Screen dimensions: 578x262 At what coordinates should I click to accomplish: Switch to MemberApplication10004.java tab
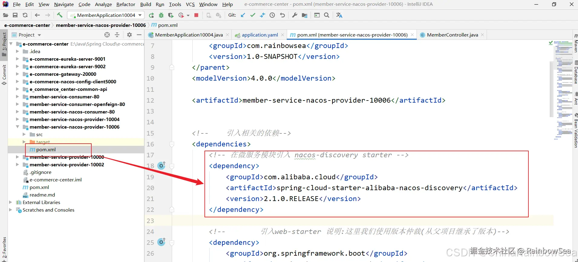(x=189, y=35)
